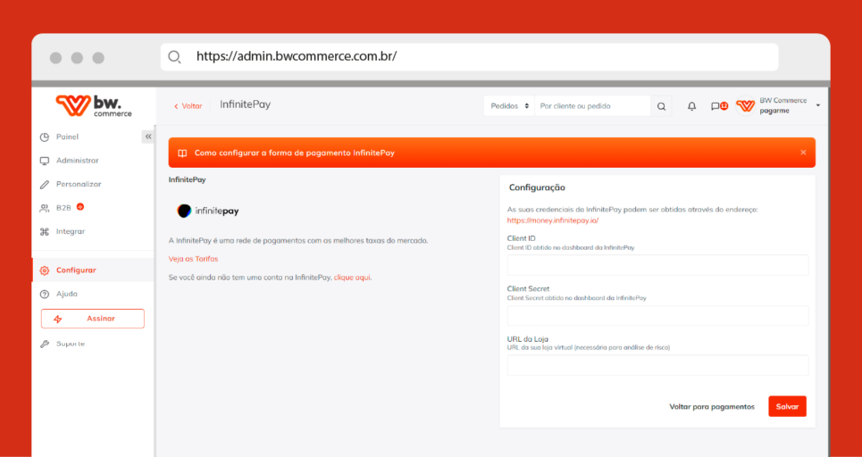Click the Integrar command icon

(x=45, y=232)
